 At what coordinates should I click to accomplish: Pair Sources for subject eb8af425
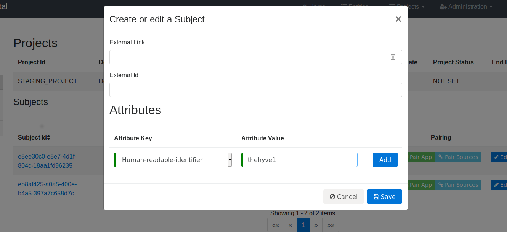(x=458, y=185)
